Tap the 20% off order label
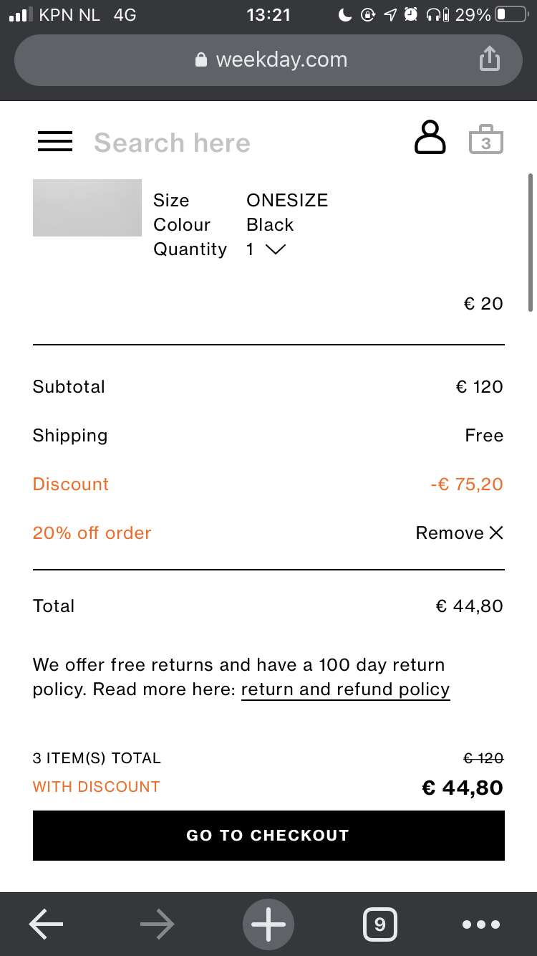The width and height of the screenshot is (537, 956). [92, 532]
